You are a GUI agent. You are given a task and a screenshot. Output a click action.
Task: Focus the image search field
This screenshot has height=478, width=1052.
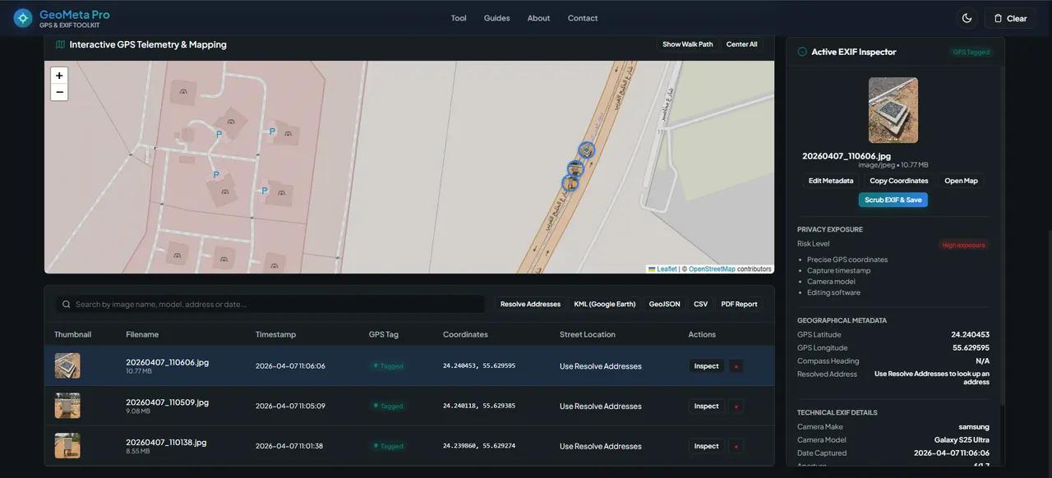click(270, 304)
